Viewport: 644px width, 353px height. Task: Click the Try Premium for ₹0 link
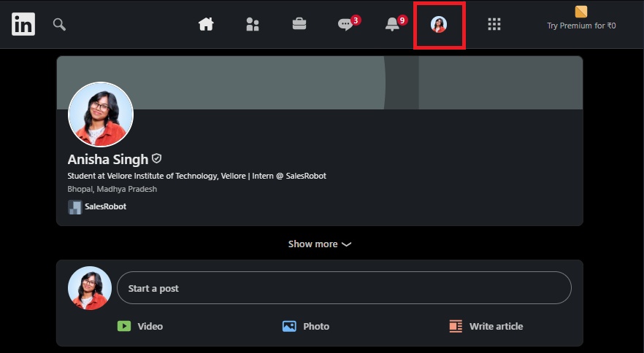coord(581,26)
